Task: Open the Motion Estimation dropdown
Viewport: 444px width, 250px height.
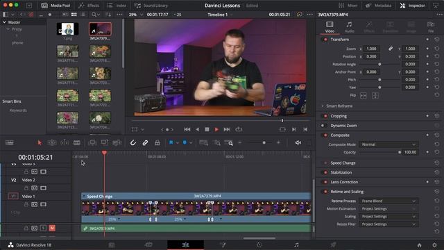Action: click(388, 208)
